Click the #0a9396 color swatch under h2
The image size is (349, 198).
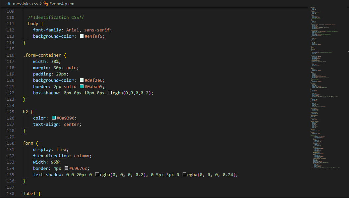pos(54,118)
